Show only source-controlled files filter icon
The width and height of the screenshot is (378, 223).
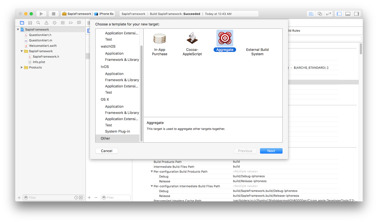point(81,198)
